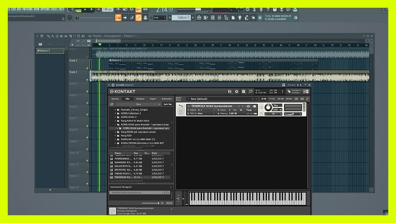The width and height of the screenshot is (396, 223).
Task: Select the zoom tool in Playlist toolbar
Action: pyautogui.click(x=79, y=36)
